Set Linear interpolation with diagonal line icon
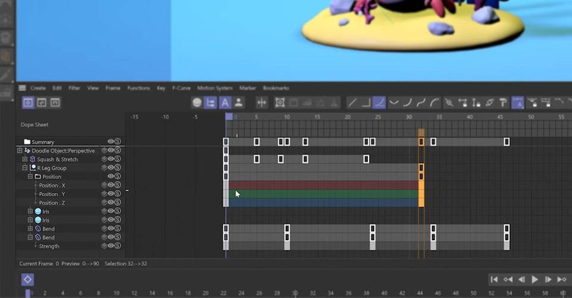572x298 pixels. [x=352, y=103]
